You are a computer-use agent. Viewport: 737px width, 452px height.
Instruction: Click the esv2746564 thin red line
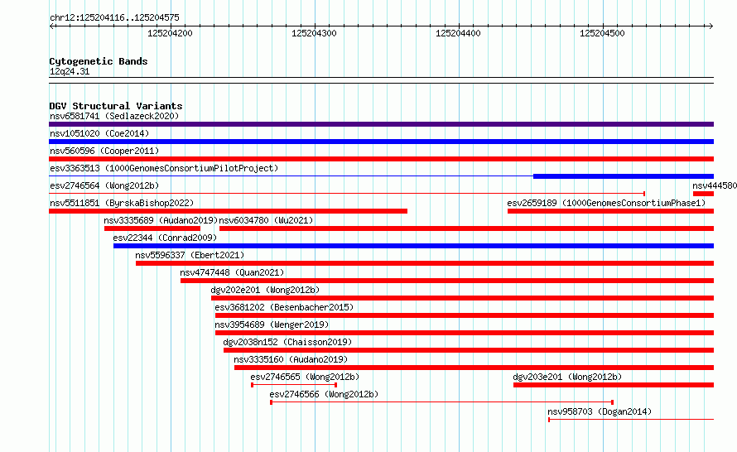point(347,194)
